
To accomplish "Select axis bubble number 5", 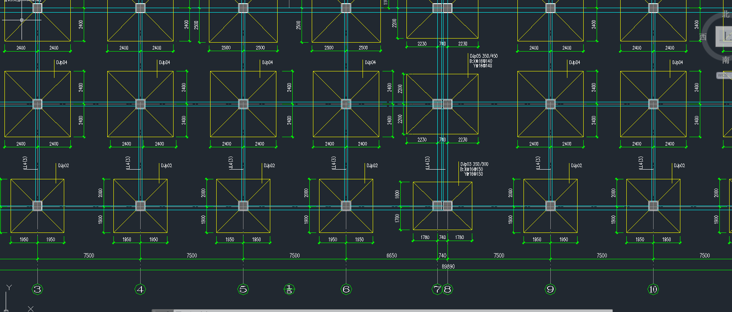I will click(x=243, y=289).
